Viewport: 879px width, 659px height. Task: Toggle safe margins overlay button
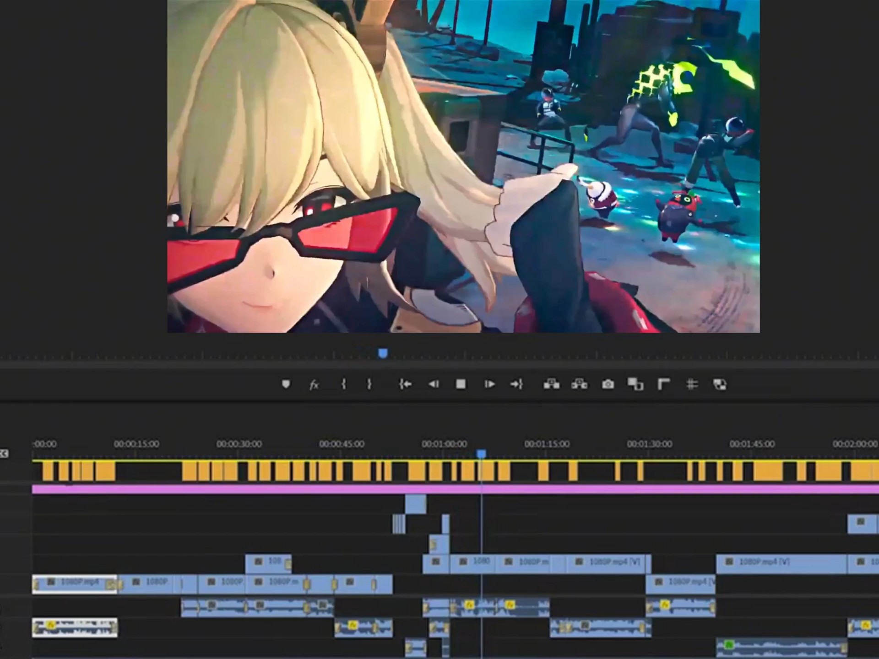point(664,384)
